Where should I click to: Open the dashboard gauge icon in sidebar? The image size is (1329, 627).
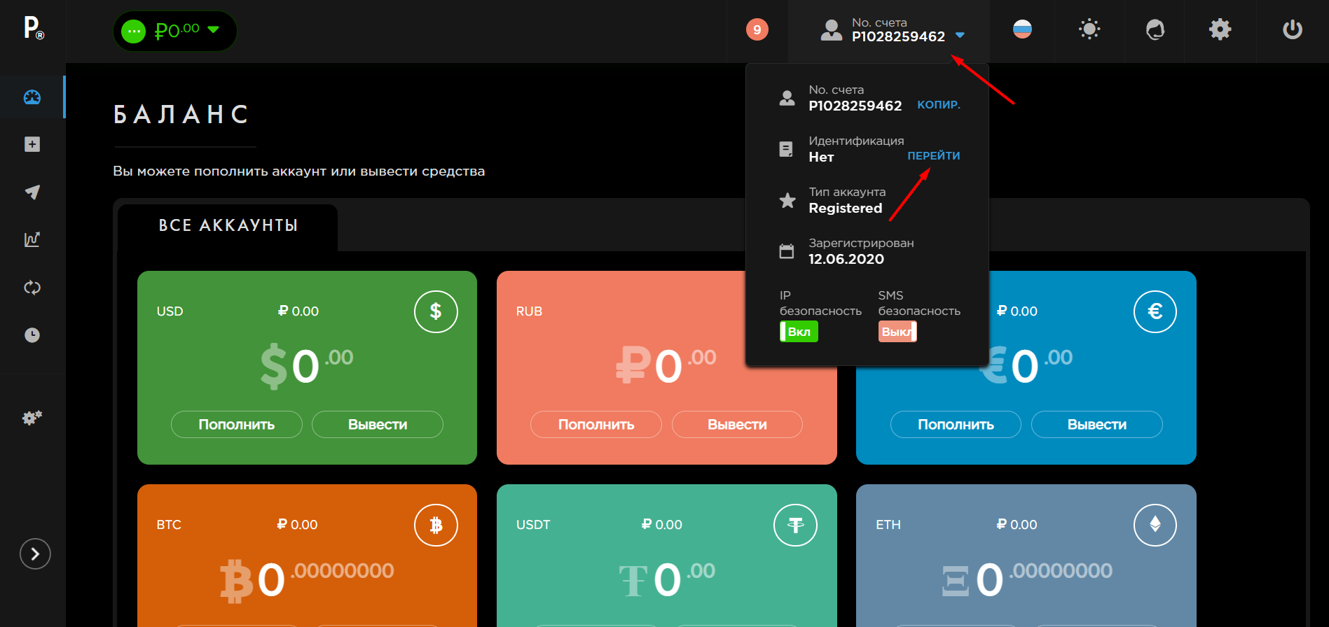[x=32, y=97]
